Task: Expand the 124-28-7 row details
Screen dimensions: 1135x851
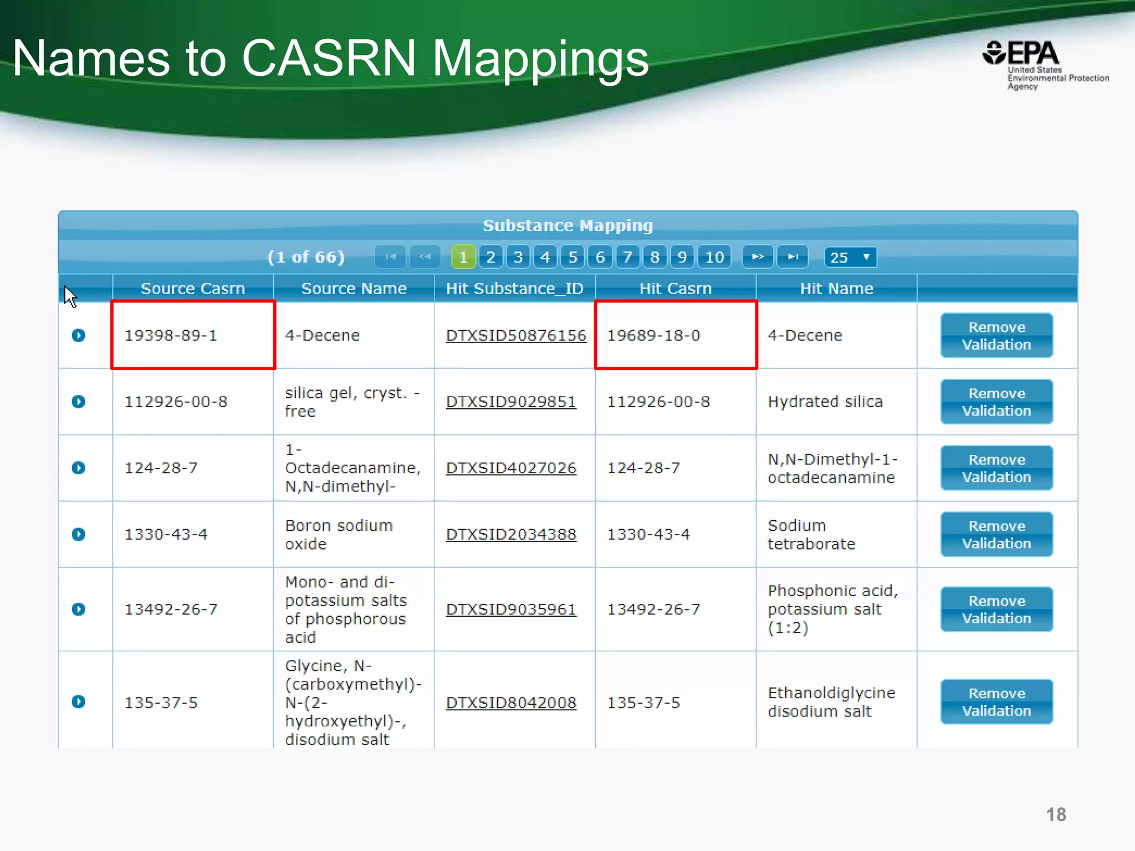Action: point(79,468)
